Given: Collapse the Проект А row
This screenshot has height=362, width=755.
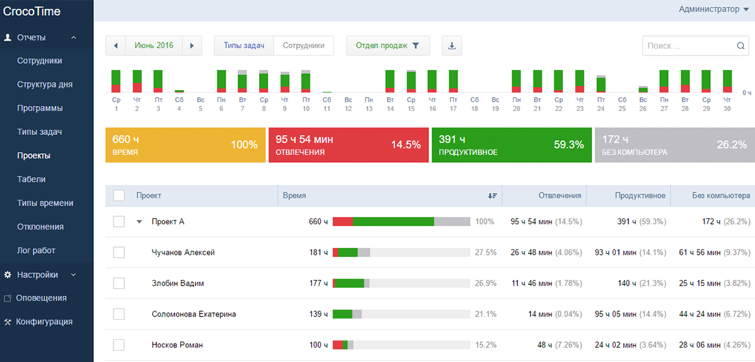Looking at the screenshot, I should 140,222.
